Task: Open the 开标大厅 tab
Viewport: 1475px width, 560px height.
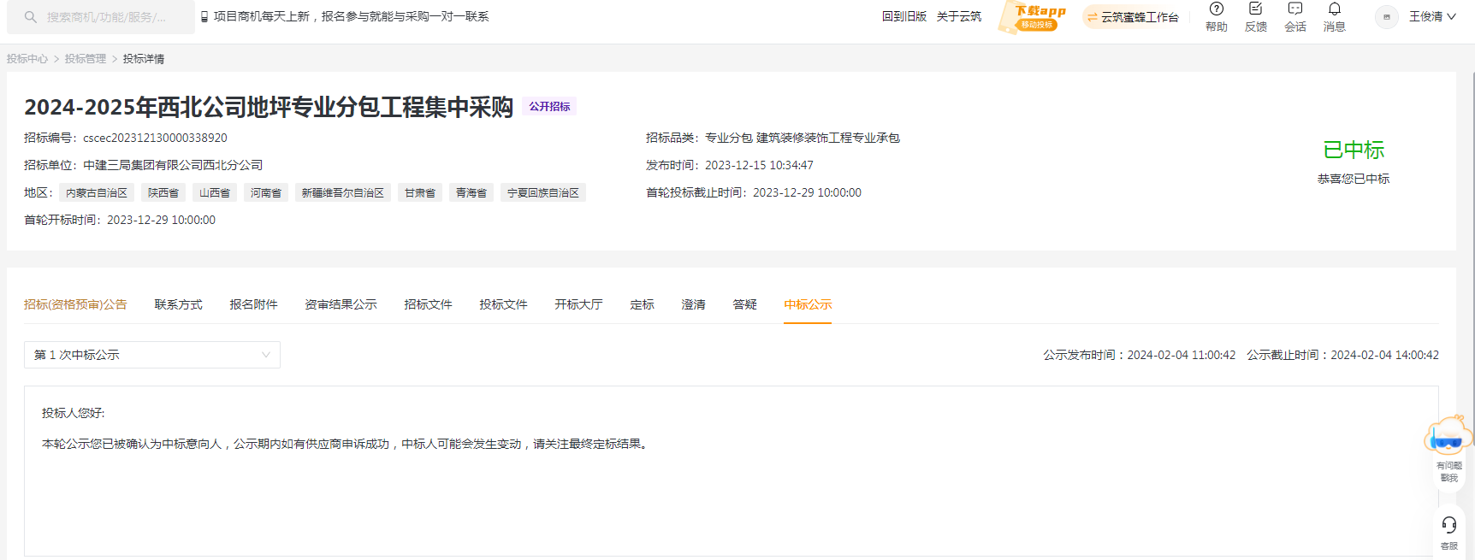Action: 578,304
